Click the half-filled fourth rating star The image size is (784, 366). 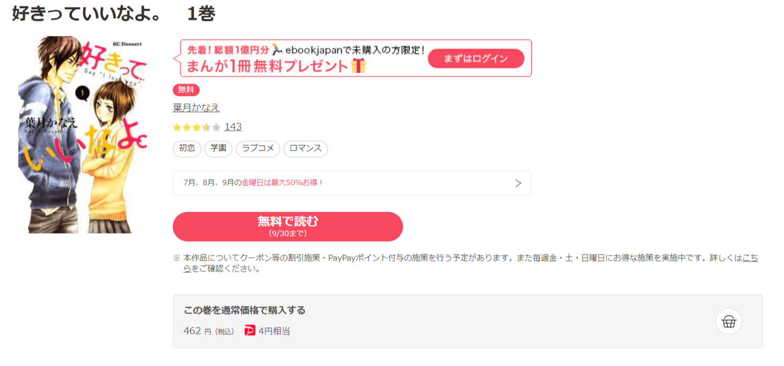[x=206, y=126]
